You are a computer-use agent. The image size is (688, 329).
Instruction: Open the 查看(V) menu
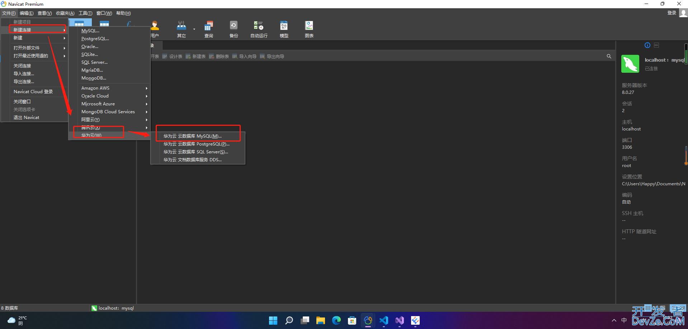[45, 13]
